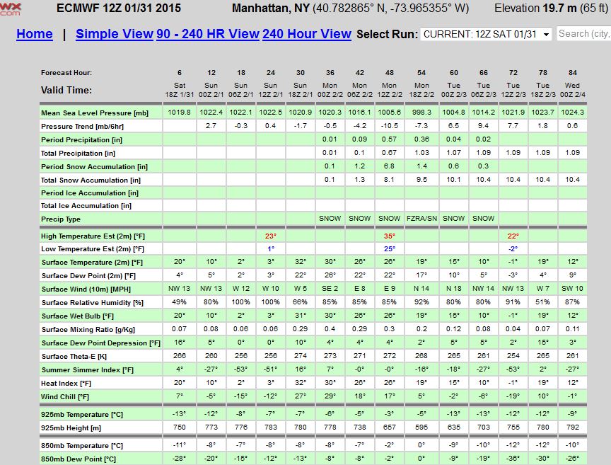Click ECMWF 12Z 01/31 2015 title

pyautogui.click(x=119, y=8)
